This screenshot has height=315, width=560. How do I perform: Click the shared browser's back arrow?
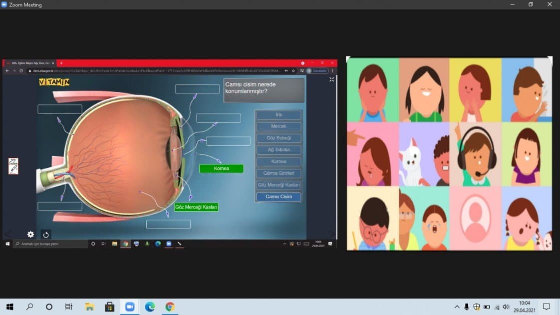(x=7, y=71)
